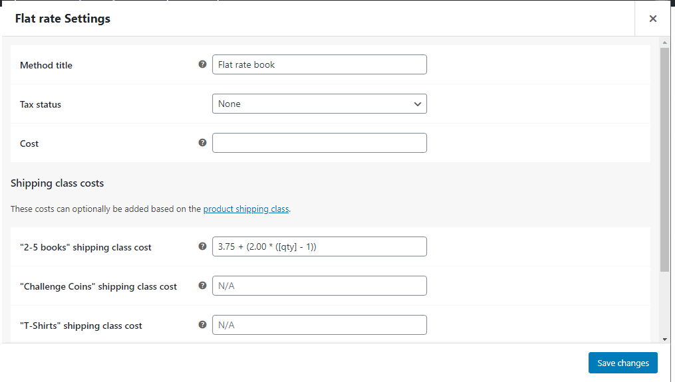
Task: Save changes to the flat rate settings
Action: [623, 363]
